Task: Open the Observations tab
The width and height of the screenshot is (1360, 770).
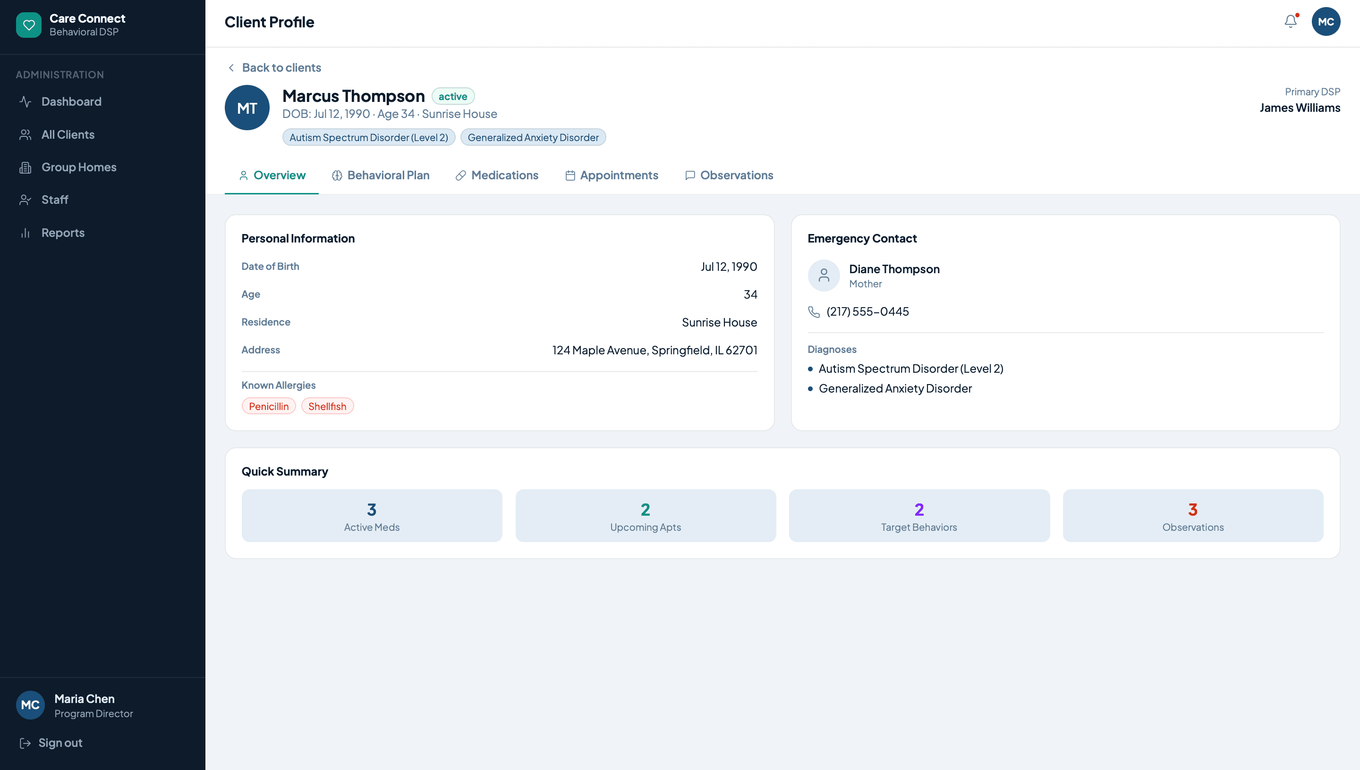Action: pos(729,176)
